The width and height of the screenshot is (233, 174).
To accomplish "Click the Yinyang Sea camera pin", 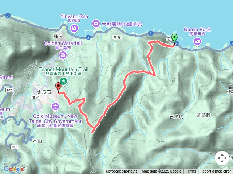I will point(74,28).
